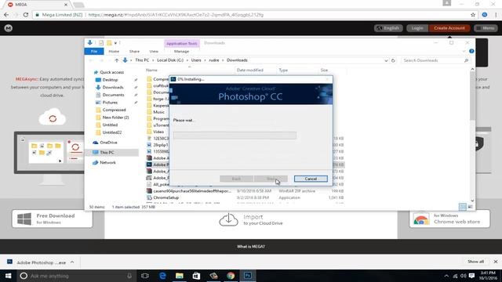Open the Share ribbon tab in File Explorer
Viewport: 502px width, 282px height.
[x=134, y=52]
